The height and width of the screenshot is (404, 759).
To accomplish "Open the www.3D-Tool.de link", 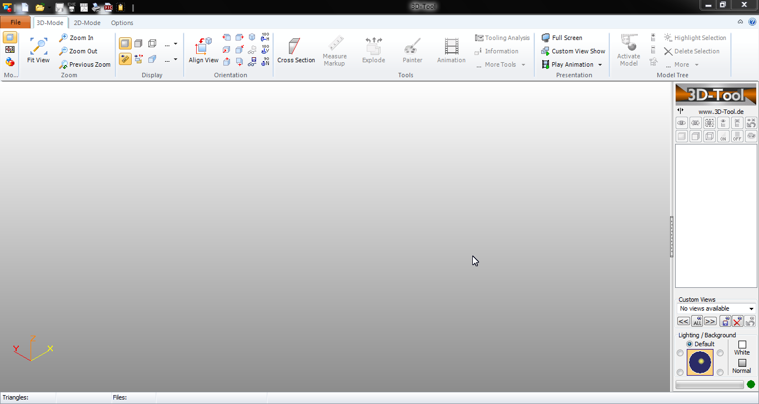I will point(721,112).
